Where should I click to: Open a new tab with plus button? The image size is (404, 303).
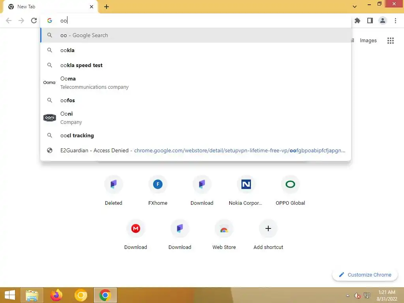tap(107, 7)
